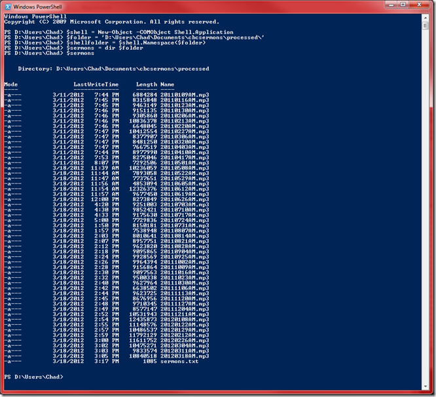Click file name 20111023AM.mp3
436x397 pixels.
pos(185,278)
